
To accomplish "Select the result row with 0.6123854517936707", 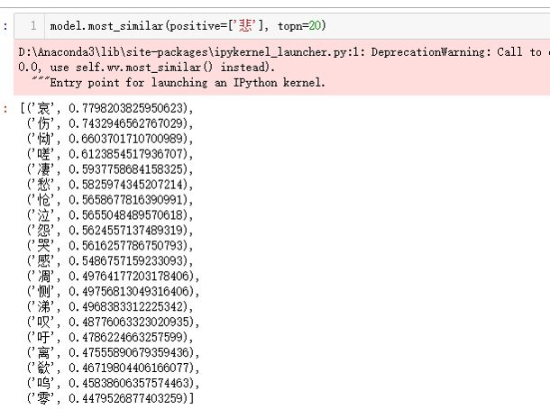I will pyautogui.click(x=110, y=154).
